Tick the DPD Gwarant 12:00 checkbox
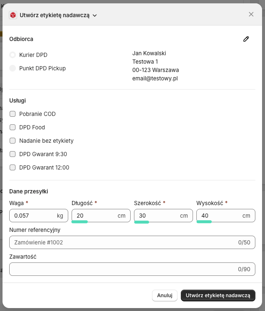 (13, 167)
